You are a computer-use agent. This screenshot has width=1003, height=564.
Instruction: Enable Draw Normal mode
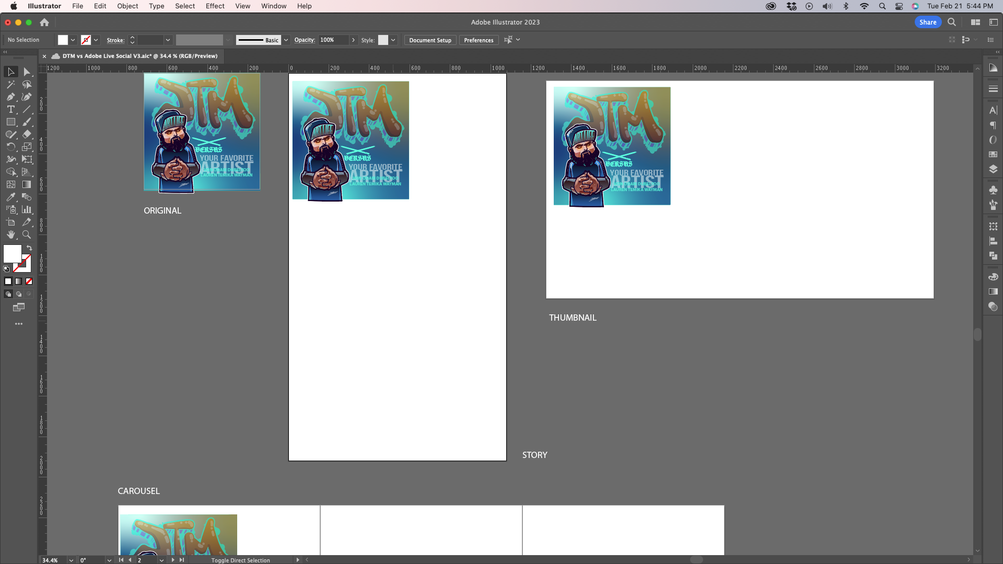pyautogui.click(x=8, y=294)
